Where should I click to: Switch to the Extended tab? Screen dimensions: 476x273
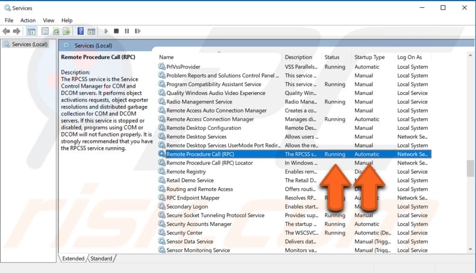73,259
